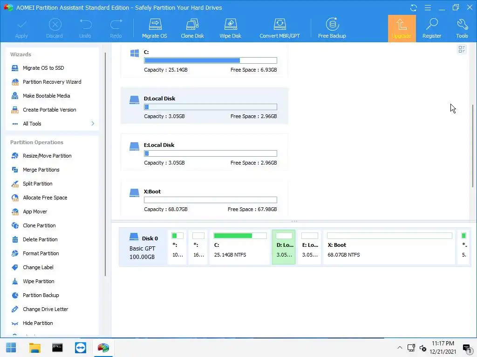Open File Explorer from the taskbar
The height and width of the screenshot is (357, 477).
[34, 348]
